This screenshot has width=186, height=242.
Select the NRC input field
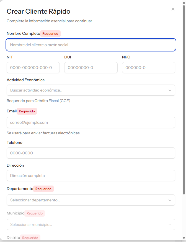click(x=149, y=68)
